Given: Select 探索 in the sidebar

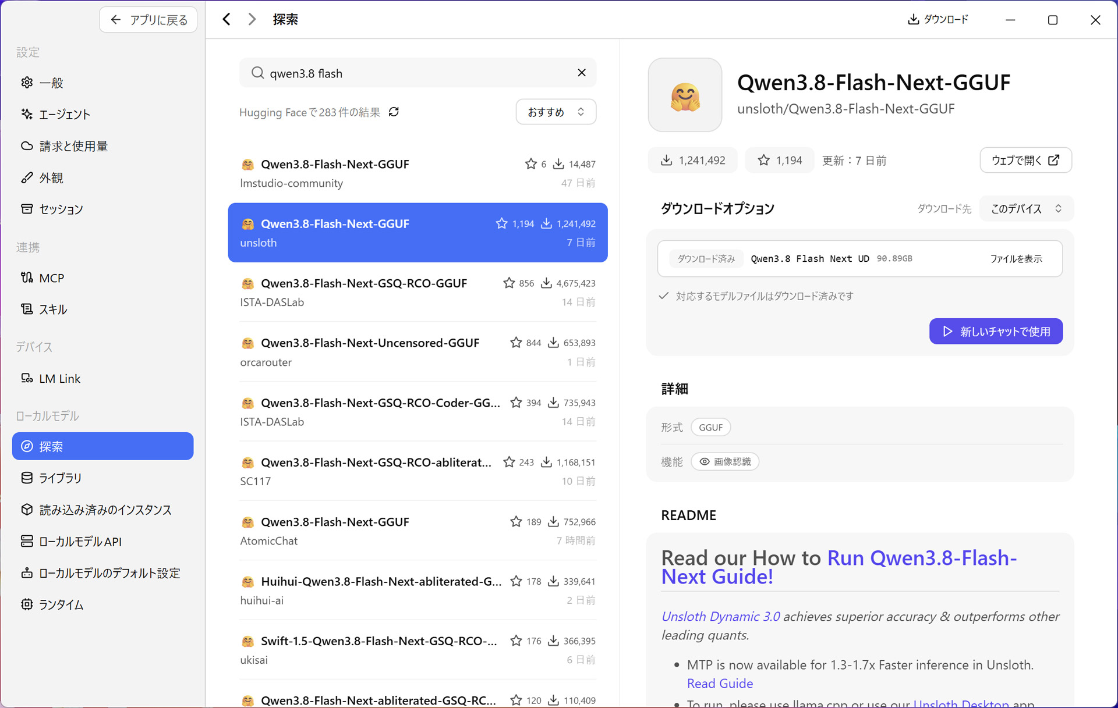Looking at the screenshot, I should [102, 446].
